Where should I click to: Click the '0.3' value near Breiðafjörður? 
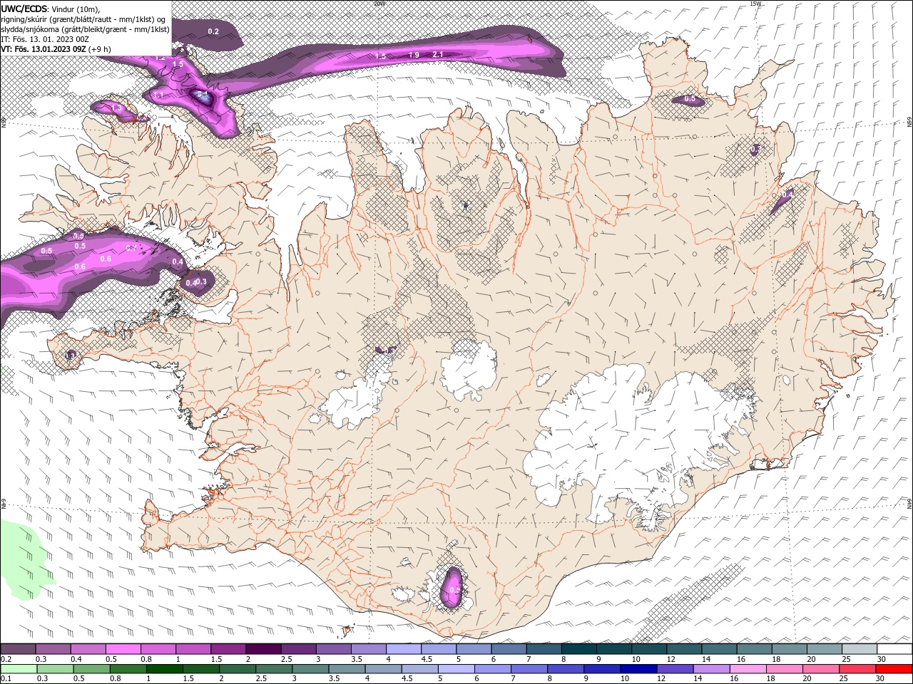click(201, 282)
